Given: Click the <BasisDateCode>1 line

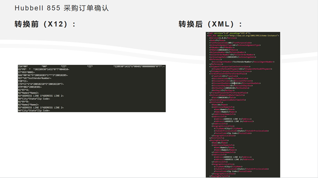Looking at the screenshot, I should [230, 78].
